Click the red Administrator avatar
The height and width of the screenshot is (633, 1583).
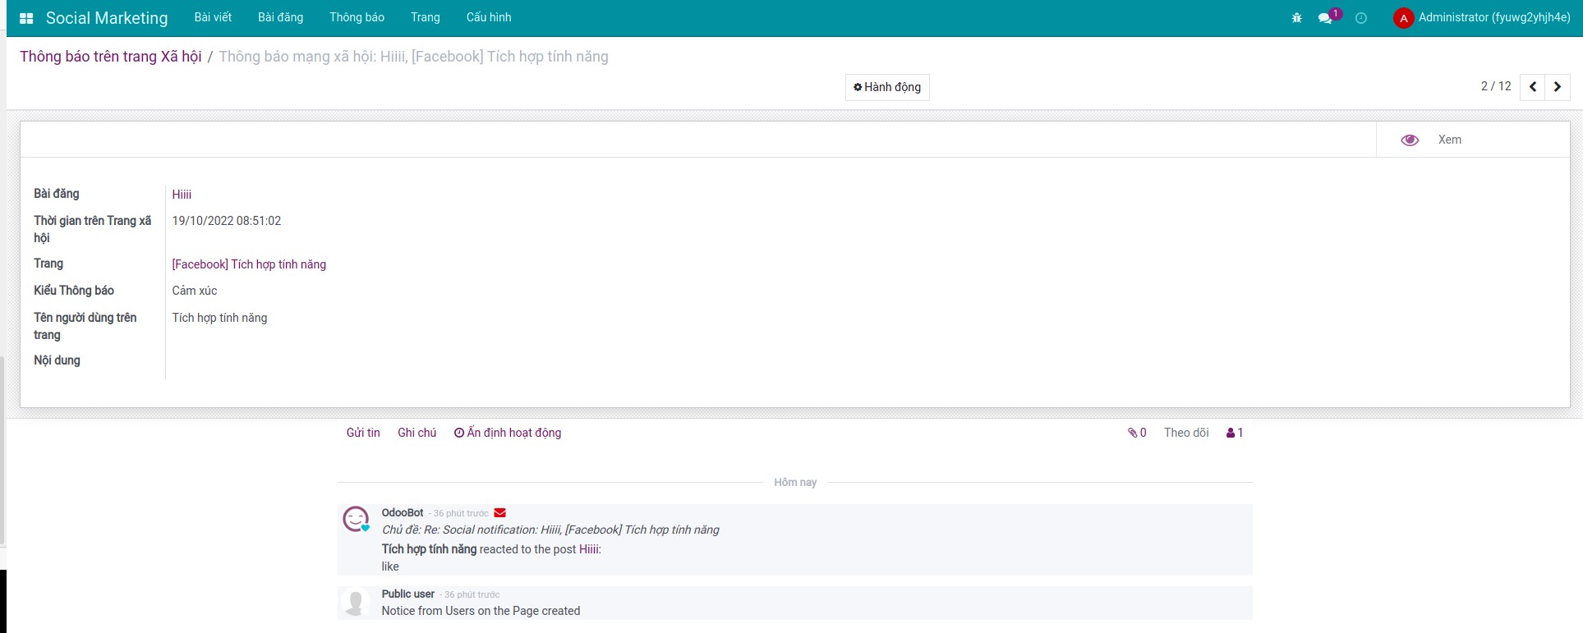coord(1403,18)
